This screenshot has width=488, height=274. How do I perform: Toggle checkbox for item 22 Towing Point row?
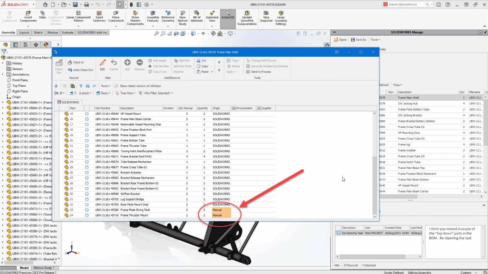(x=87, y=151)
